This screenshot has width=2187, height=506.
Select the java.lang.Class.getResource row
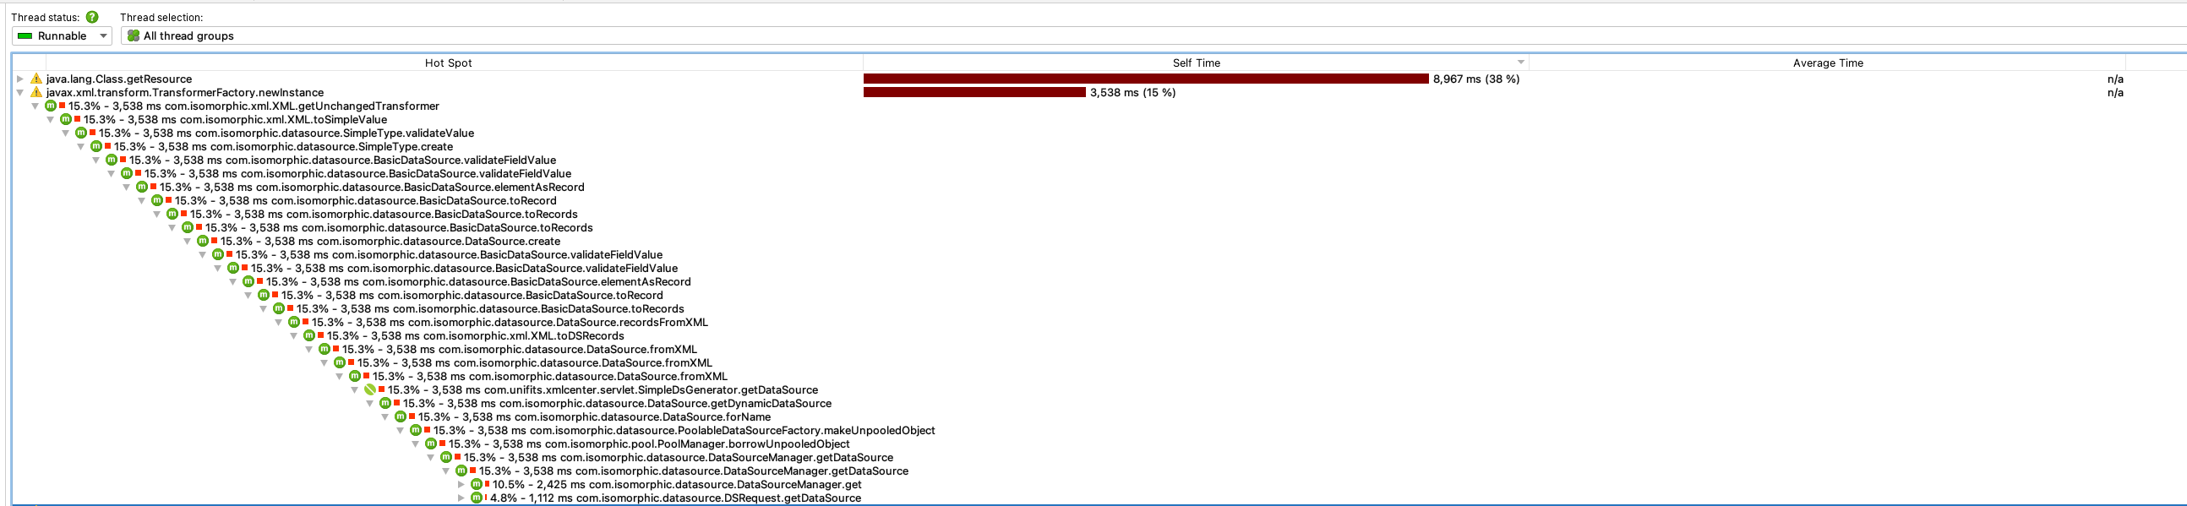[119, 79]
